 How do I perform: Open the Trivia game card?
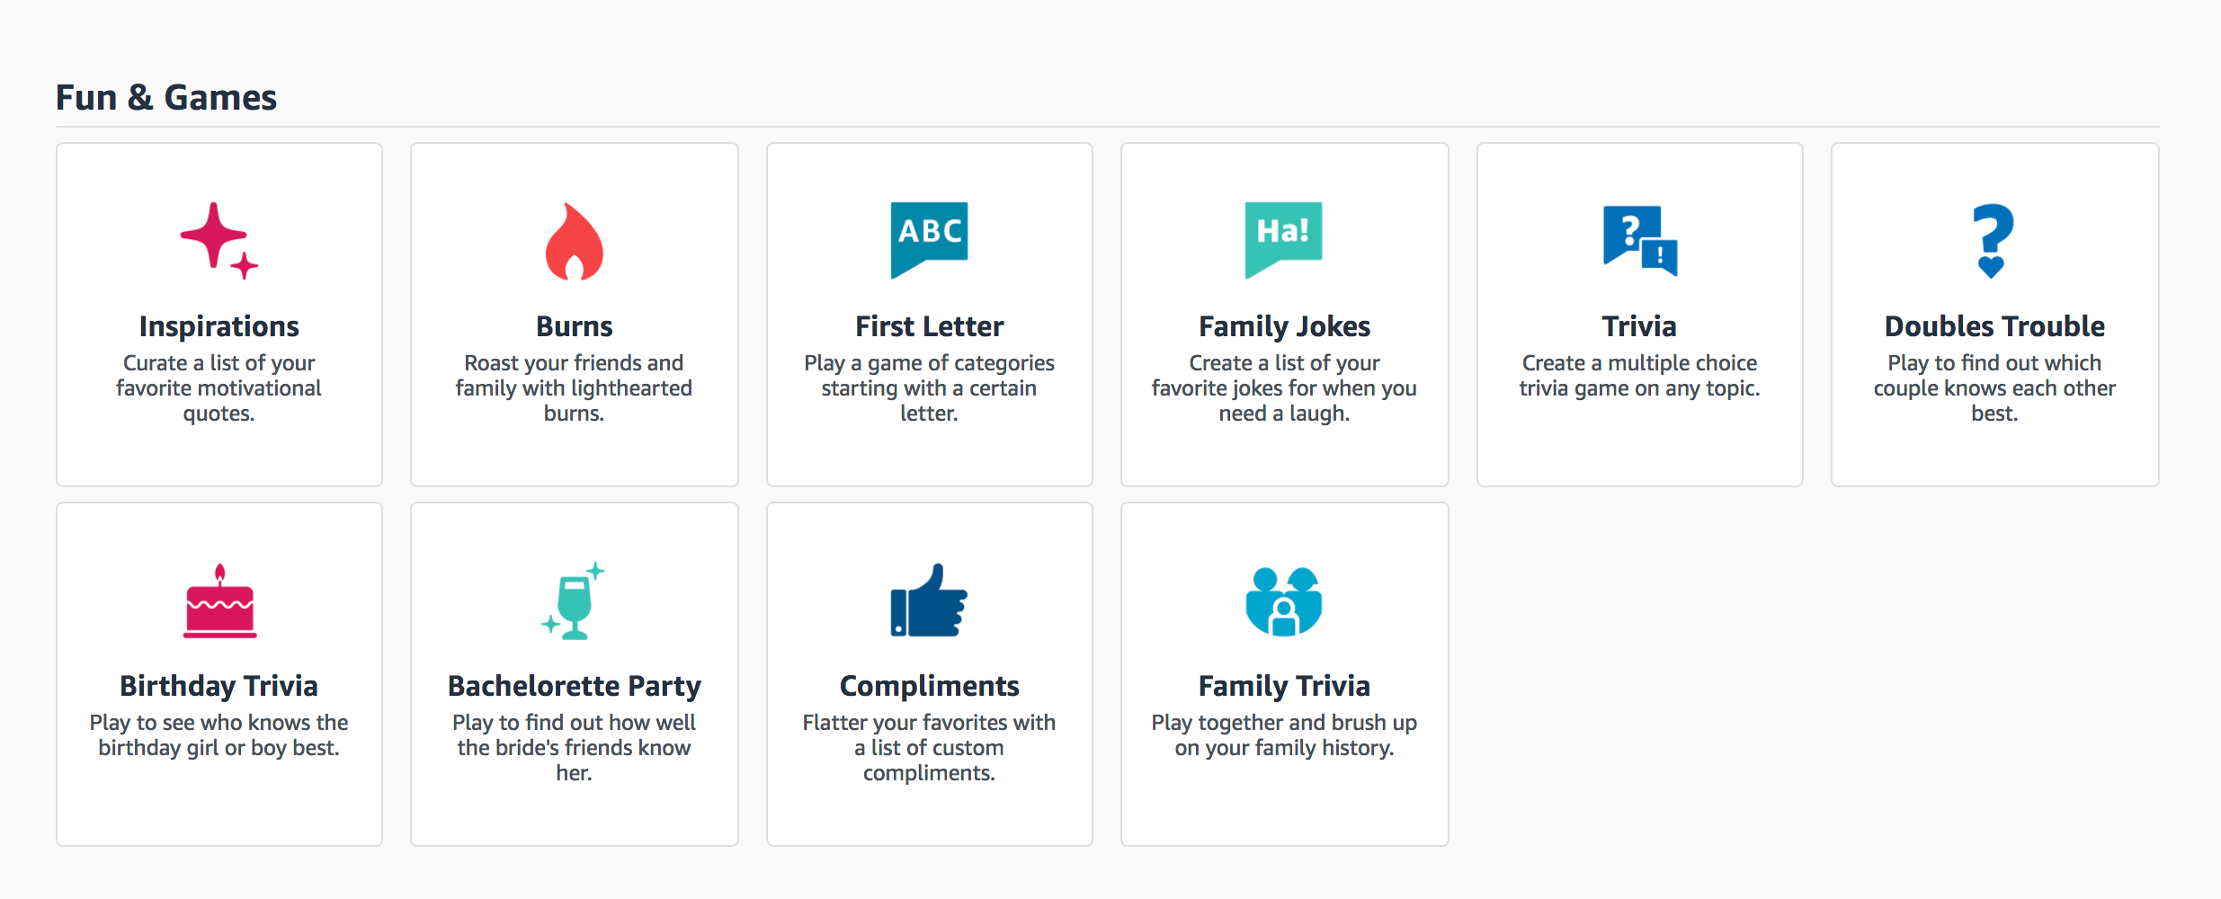pos(1638,325)
